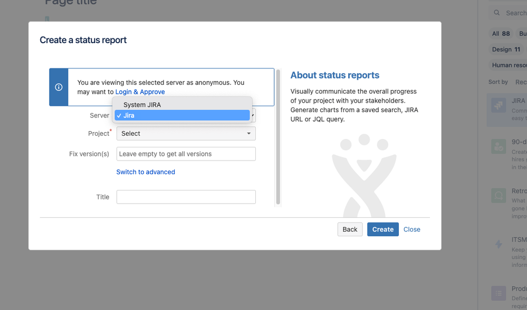The height and width of the screenshot is (310, 527).
Task: Go Back in the status report dialog
Action: tap(350, 229)
